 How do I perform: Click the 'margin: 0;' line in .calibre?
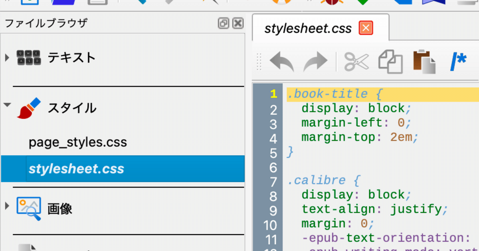338,224
